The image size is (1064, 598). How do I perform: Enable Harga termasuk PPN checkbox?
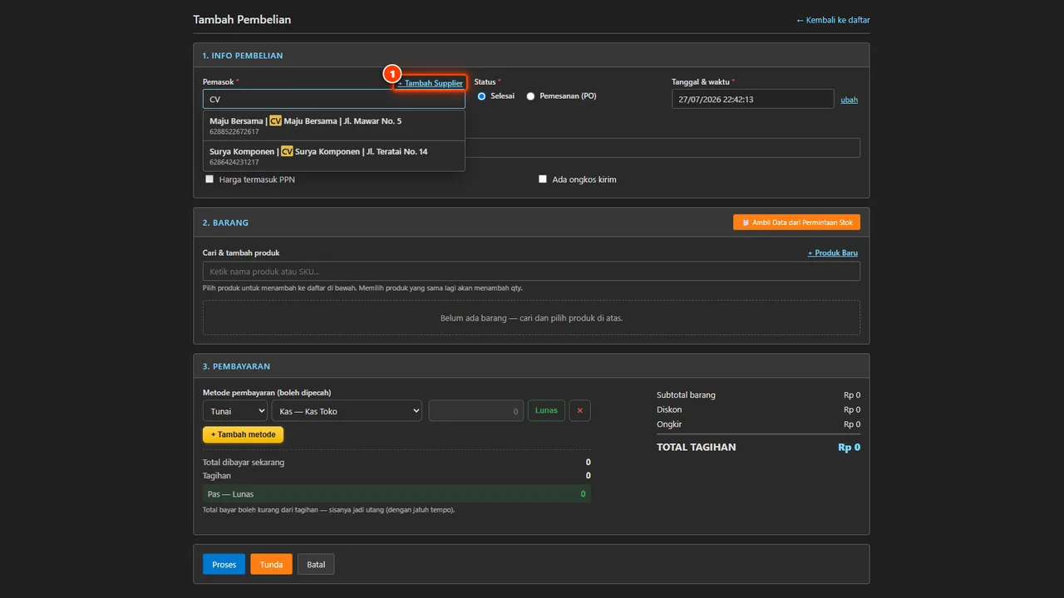[x=209, y=179]
